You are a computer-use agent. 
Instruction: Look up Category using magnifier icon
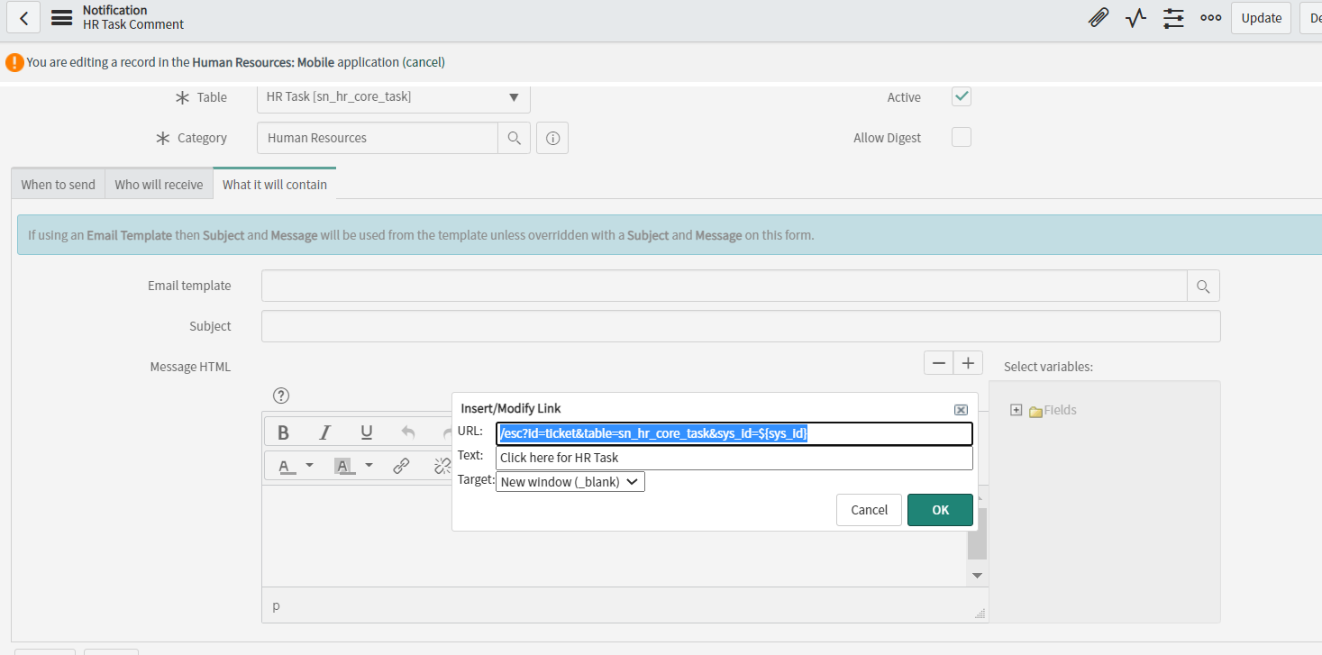click(x=514, y=138)
